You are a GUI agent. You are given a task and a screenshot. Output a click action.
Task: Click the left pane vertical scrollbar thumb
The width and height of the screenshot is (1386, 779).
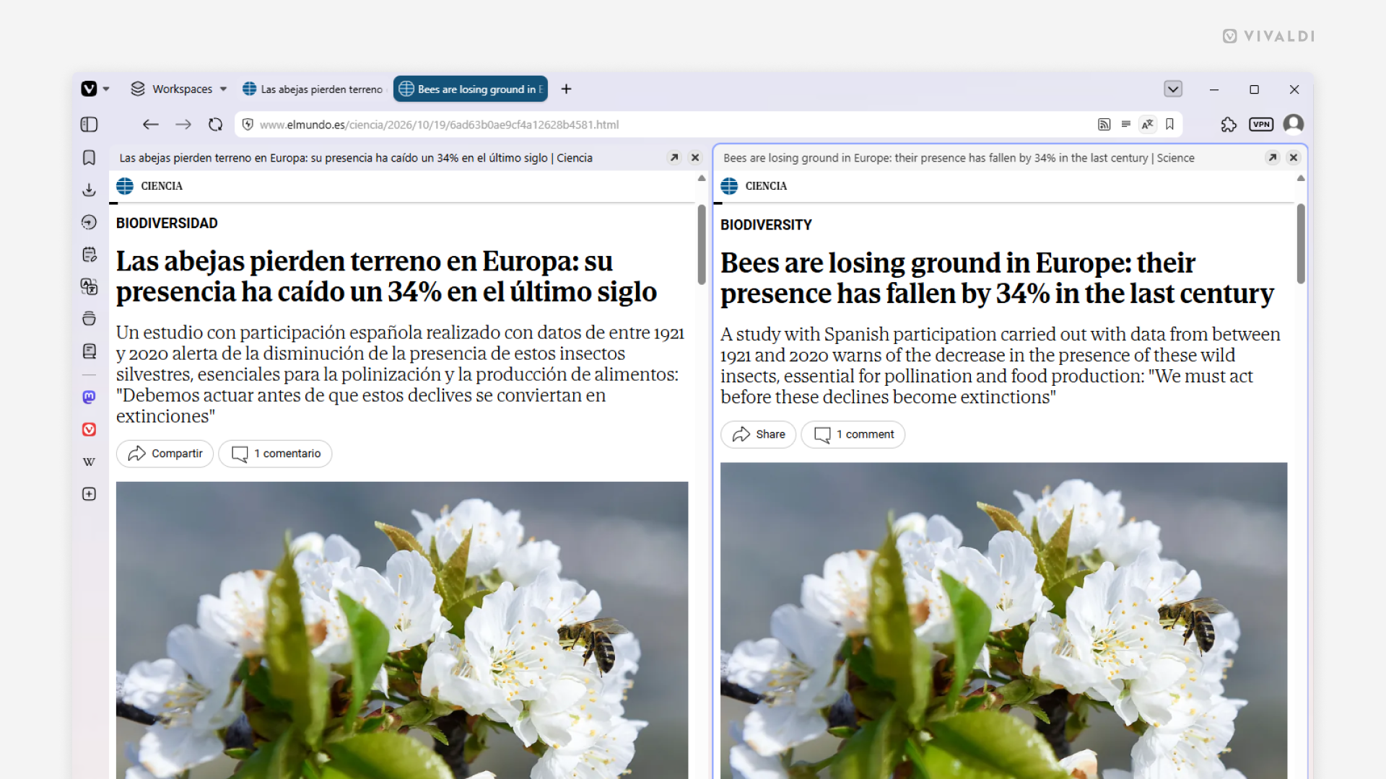point(702,245)
